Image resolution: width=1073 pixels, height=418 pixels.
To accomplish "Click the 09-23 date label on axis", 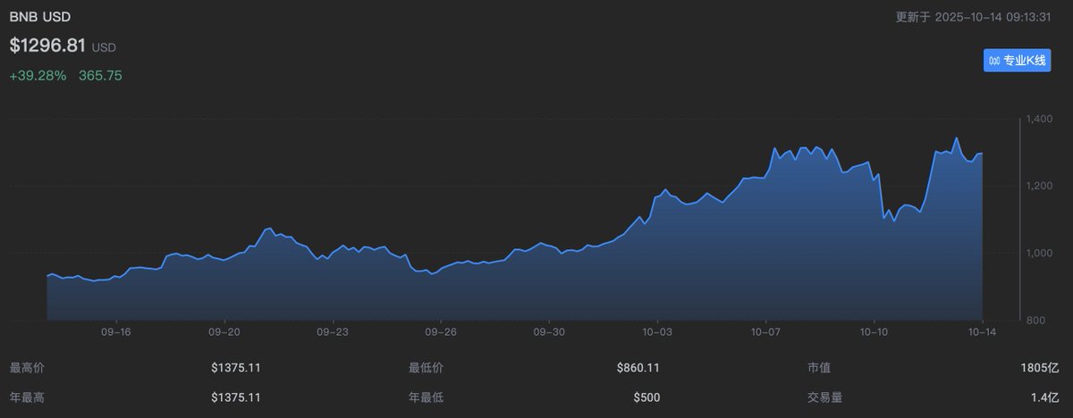I will [333, 331].
